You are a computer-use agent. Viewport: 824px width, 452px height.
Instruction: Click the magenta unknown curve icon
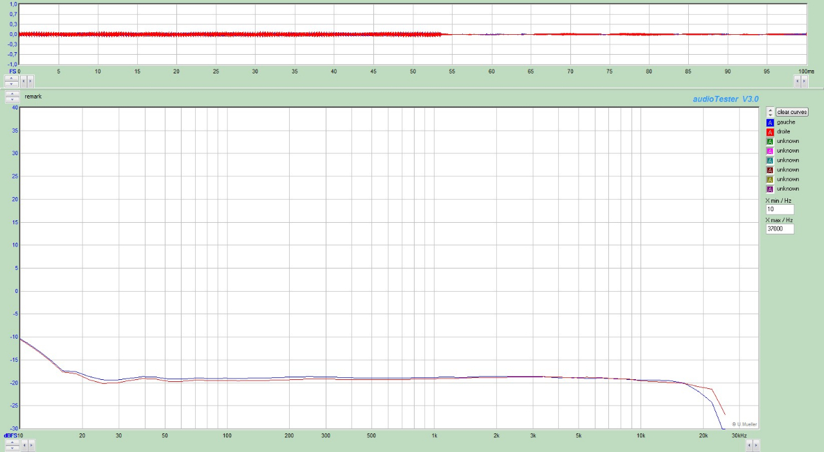click(770, 150)
